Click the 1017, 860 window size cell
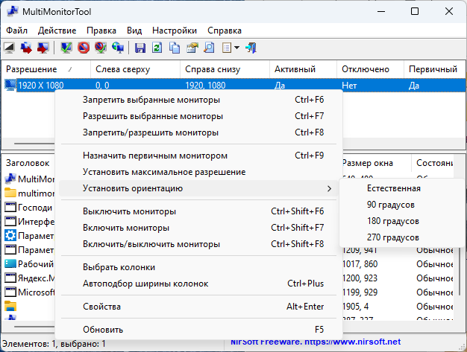The image size is (467, 352). click(x=360, y=264)
